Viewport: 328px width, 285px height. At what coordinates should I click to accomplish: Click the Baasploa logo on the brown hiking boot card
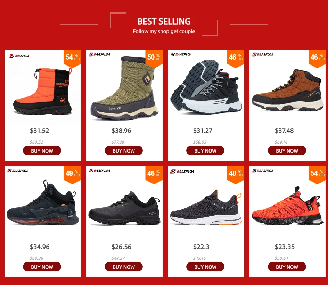(x=263, y=54)
